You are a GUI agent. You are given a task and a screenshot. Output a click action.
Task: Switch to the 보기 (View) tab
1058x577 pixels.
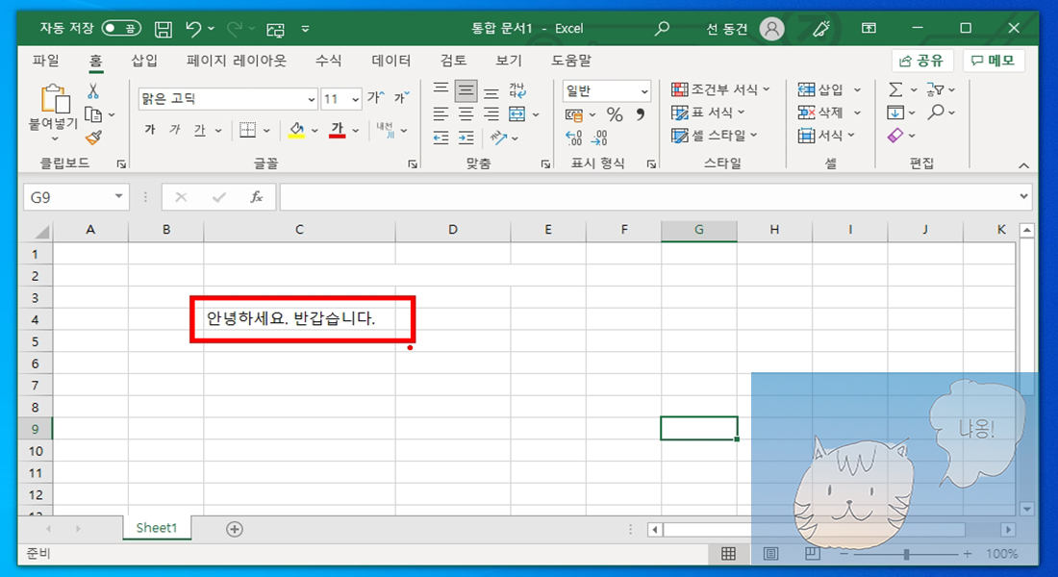[508, 60]
